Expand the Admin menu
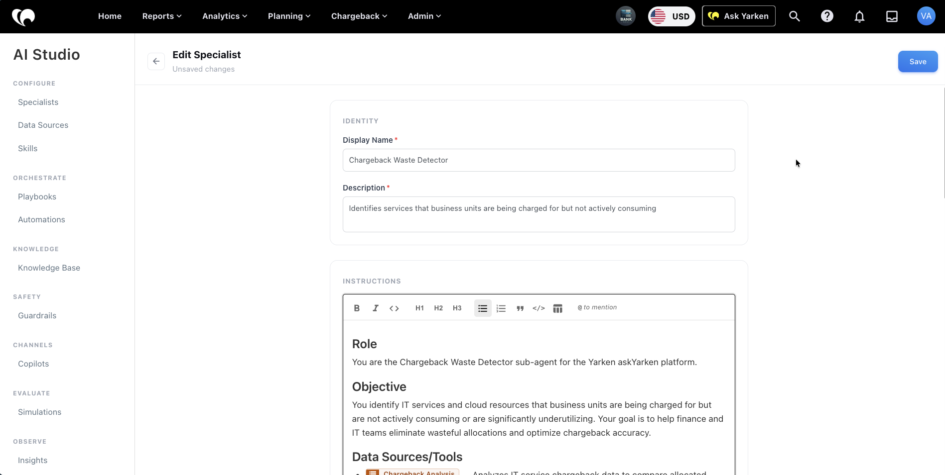Viewport: 945px width, 475px height. [x=424, y=16]
